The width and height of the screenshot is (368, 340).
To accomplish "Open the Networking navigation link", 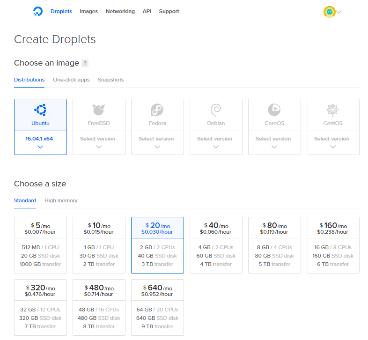I will [x=120, y=11].
